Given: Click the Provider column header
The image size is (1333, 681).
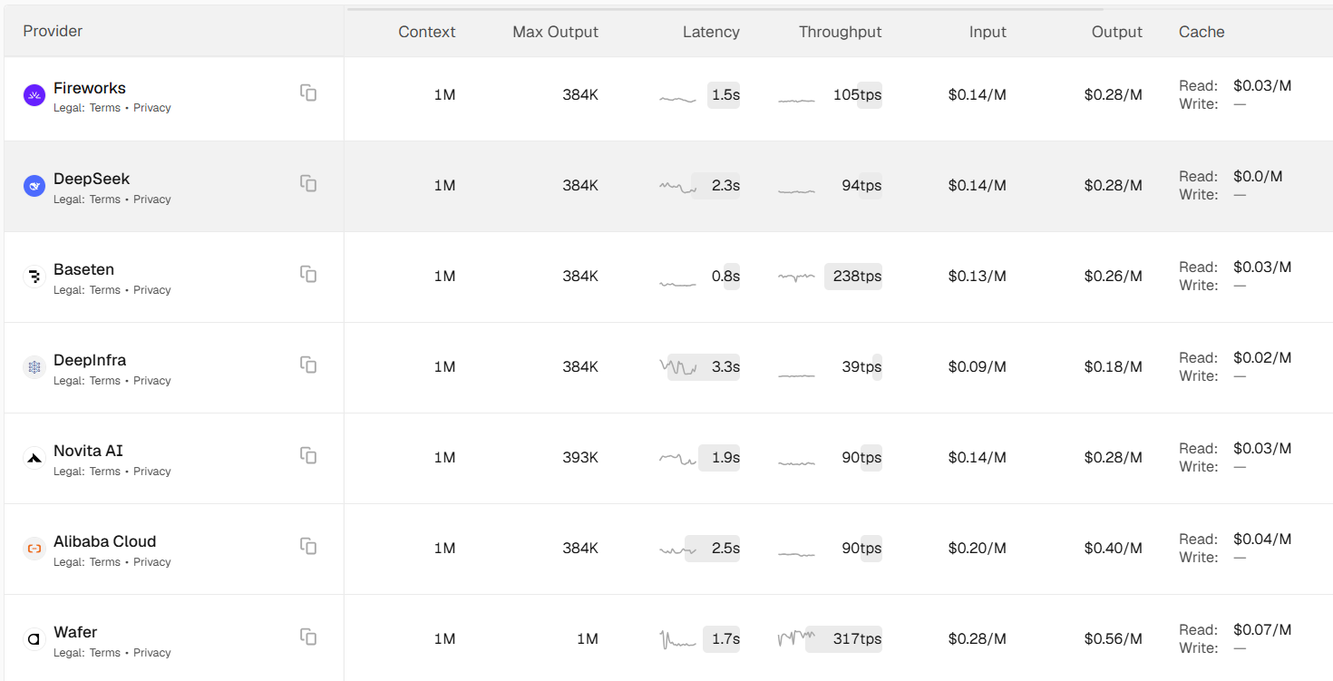Looking at the screenshot, I should click(x=53, y=31).
